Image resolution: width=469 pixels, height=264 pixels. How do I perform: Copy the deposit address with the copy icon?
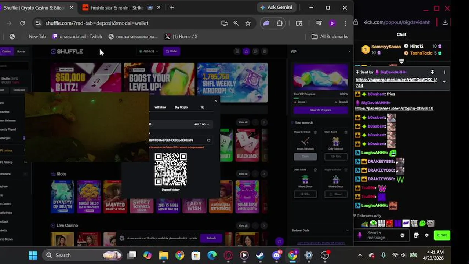click(x=208, y=140)
